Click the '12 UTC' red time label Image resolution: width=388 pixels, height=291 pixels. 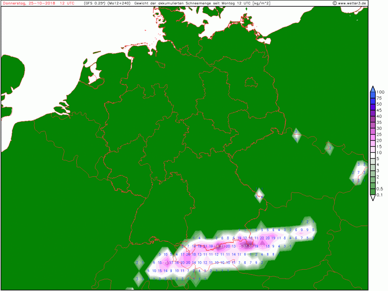click(67, 3)
